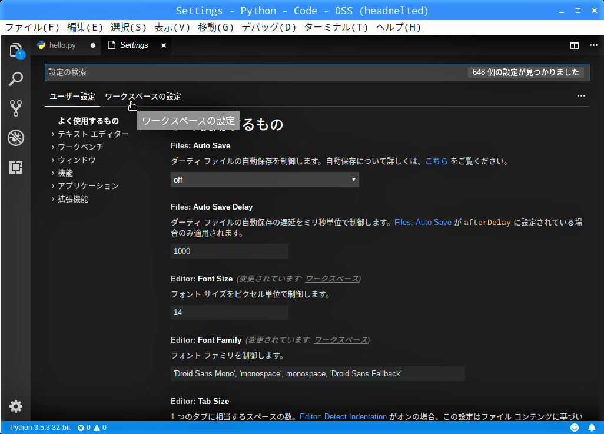Open the 表示(V) menu

172,27
